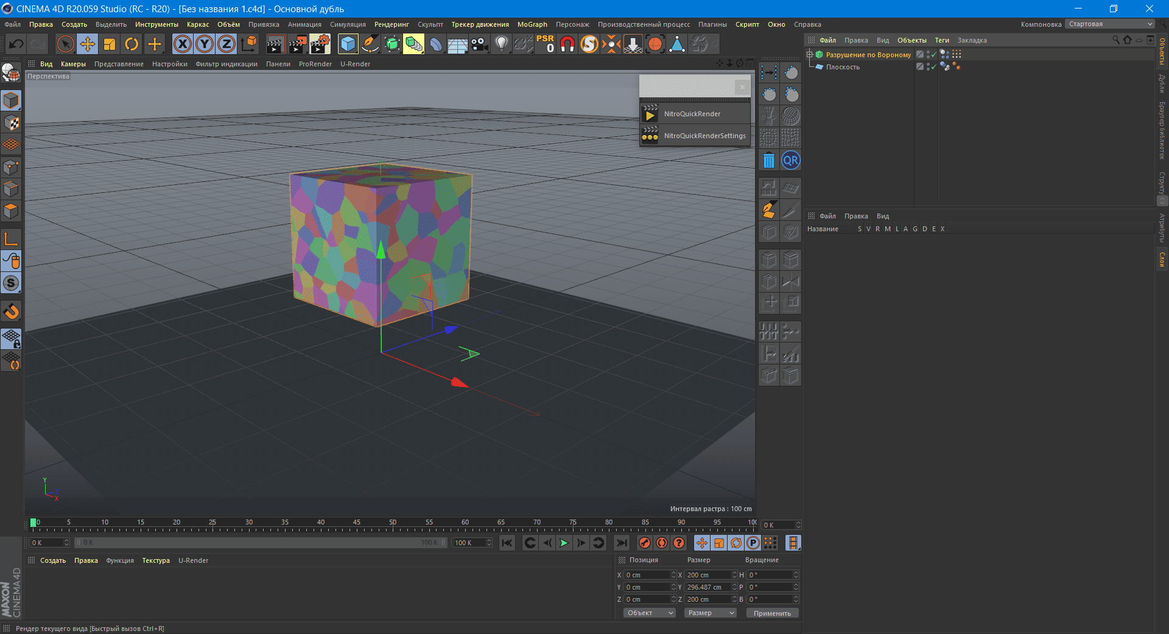The height and width of the screenshot is (634, 1169).
Task: Open the MoGraph menu
Action: (x=532, y=24)
